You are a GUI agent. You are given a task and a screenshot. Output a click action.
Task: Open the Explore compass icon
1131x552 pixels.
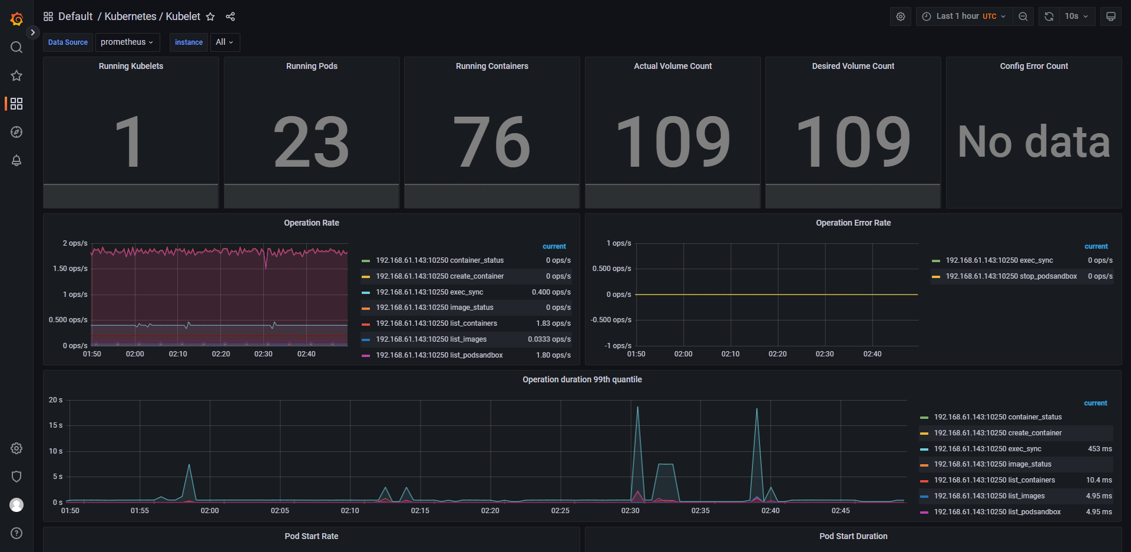(16, 132)
